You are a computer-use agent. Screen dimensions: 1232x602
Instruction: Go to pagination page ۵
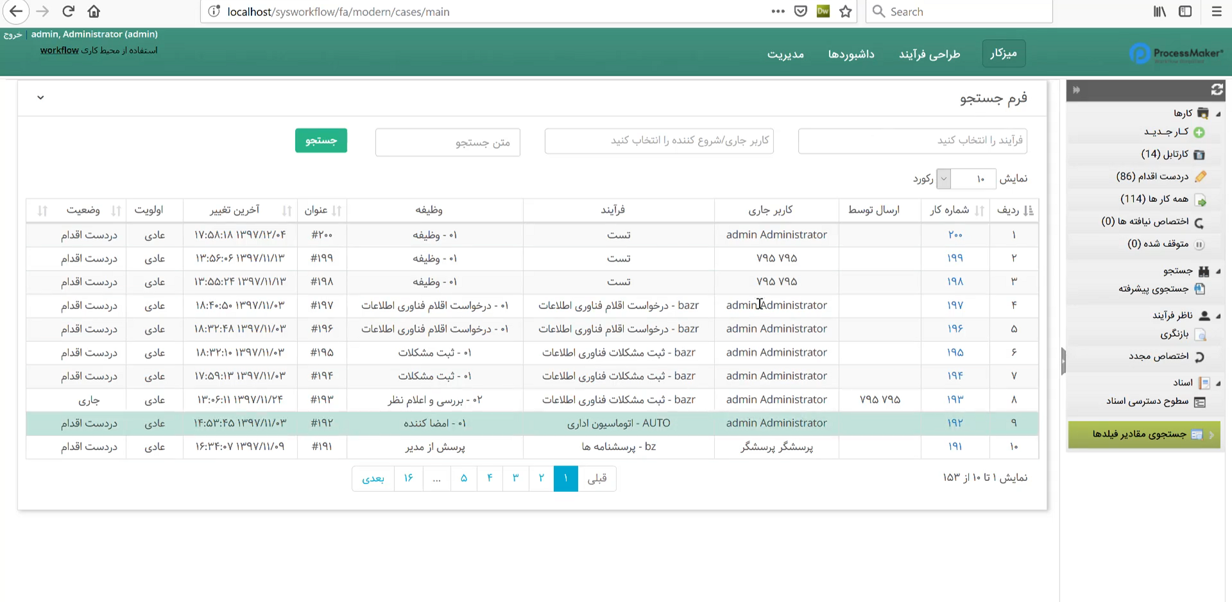click(464, 478)
